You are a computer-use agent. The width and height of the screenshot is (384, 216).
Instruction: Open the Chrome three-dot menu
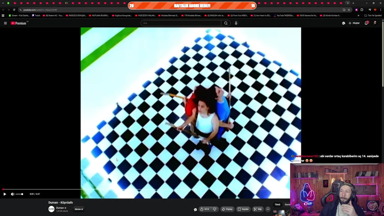tap(380, 10)
